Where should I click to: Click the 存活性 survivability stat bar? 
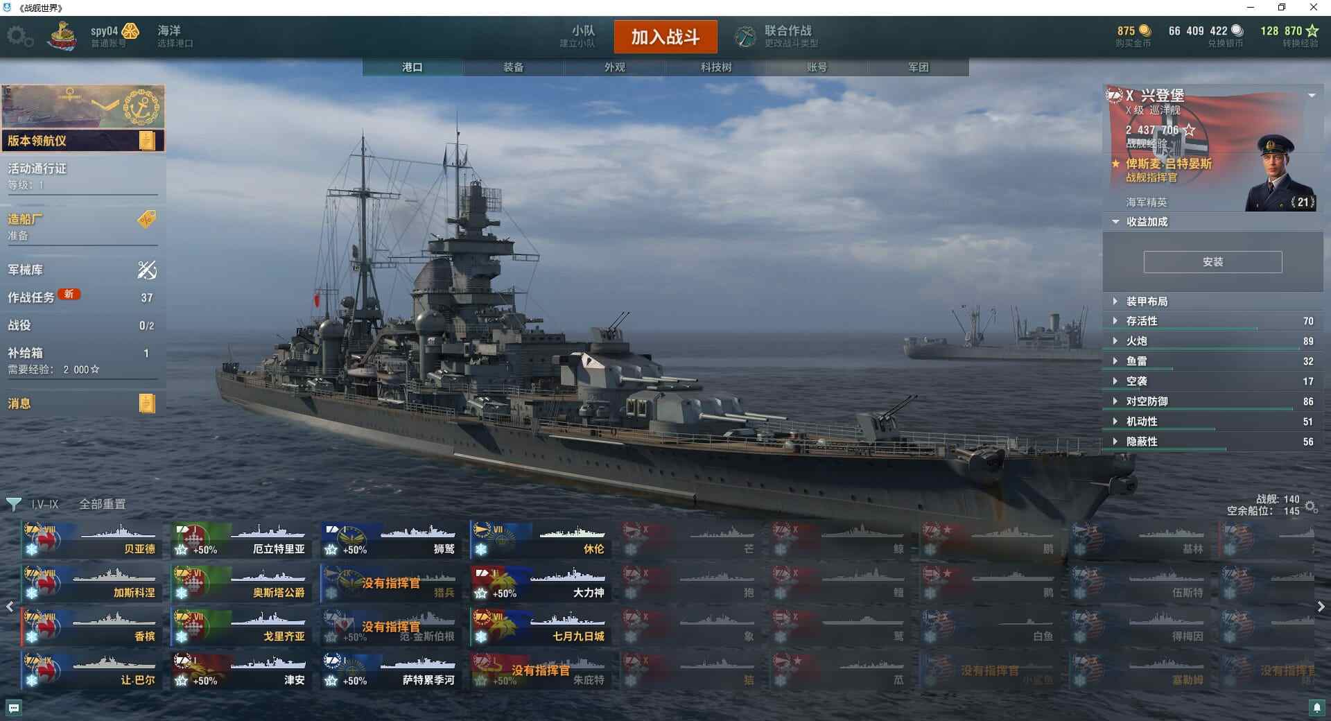1213,322
